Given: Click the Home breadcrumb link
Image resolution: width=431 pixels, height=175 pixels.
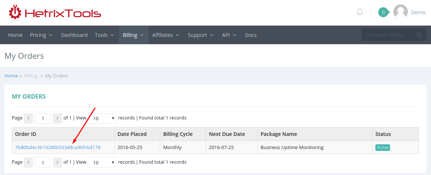Looking at the screenshot, I should point(11,76).
